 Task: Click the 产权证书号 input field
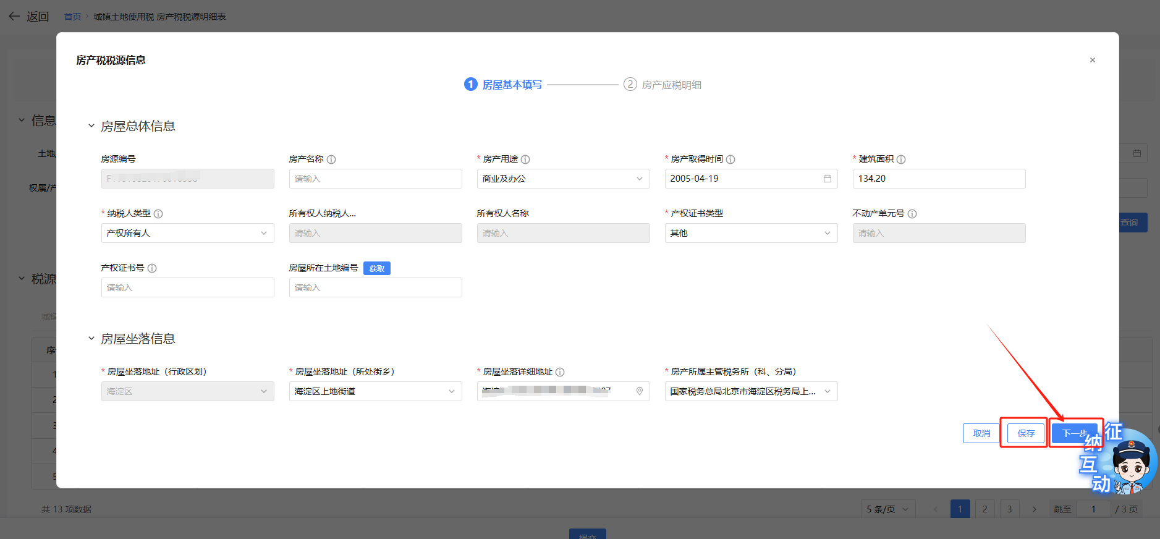click(x=187, y=287)
